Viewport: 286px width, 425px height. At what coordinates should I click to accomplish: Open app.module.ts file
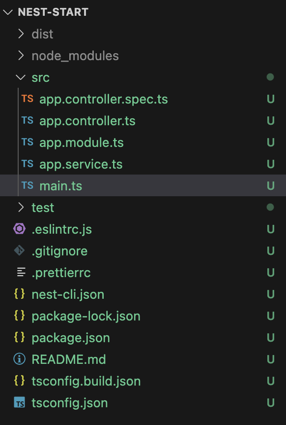coord(143,142)
